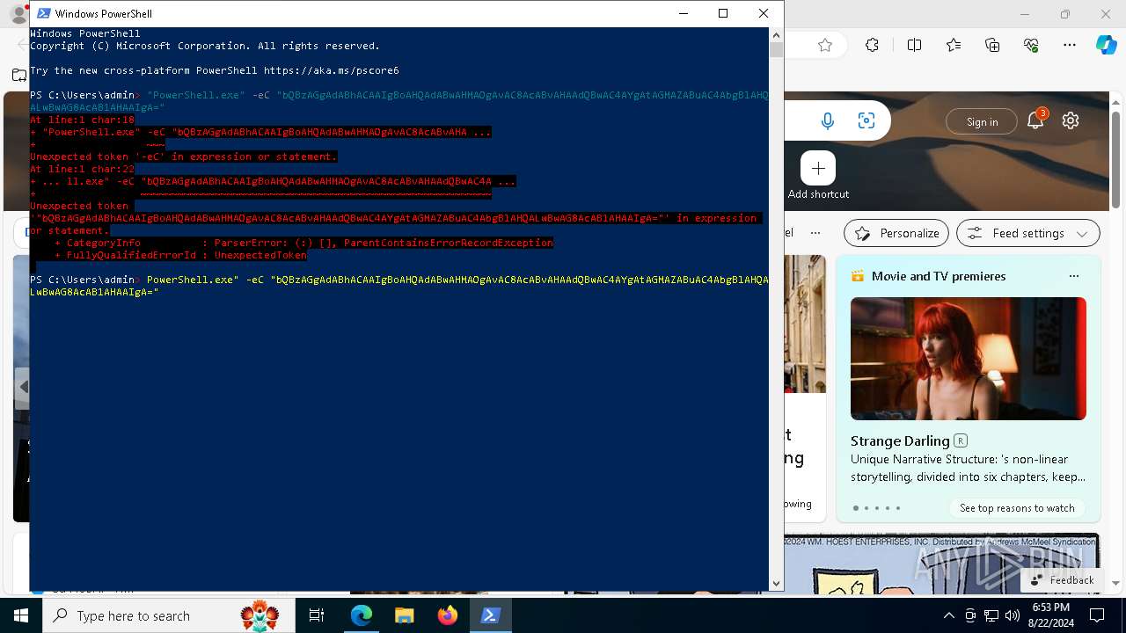Click PowerShell taskbar icon
Viewport: 1126px width, 633px height.
pos(491,615)
